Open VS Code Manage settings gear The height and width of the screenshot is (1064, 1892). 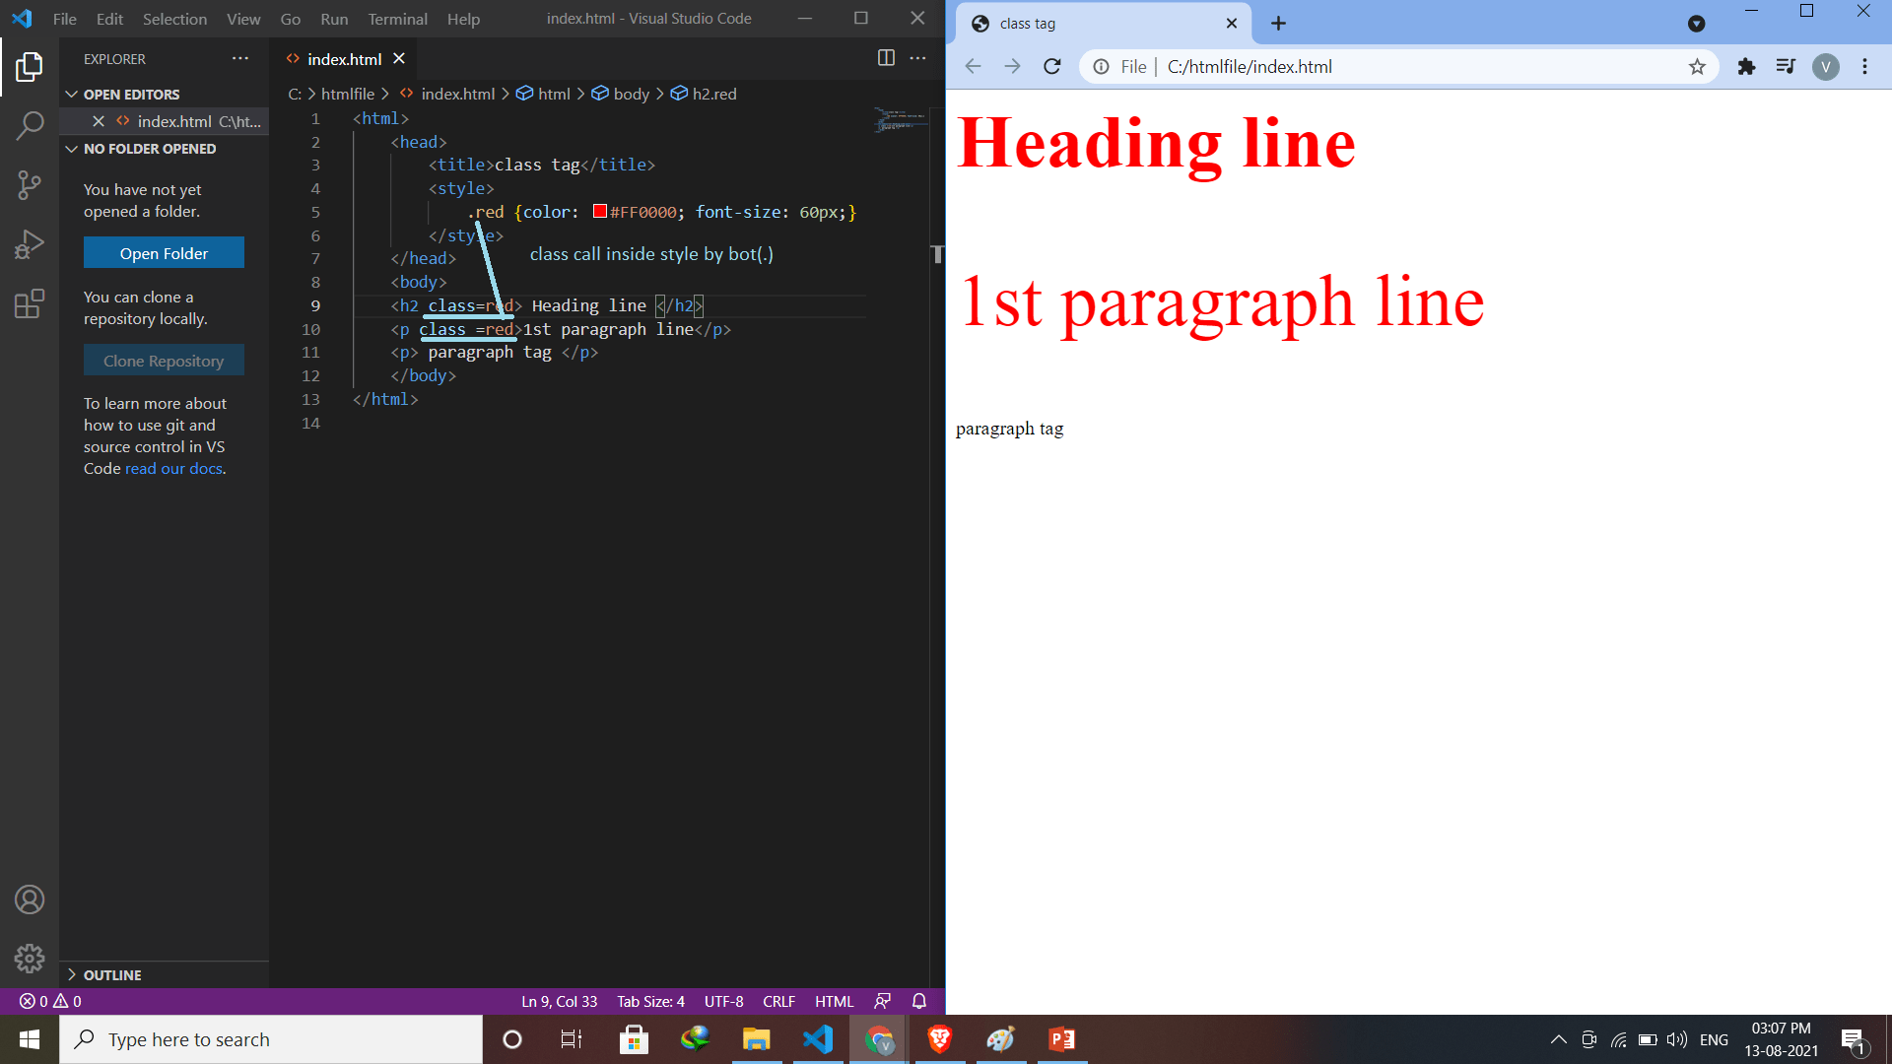point(30,959)
